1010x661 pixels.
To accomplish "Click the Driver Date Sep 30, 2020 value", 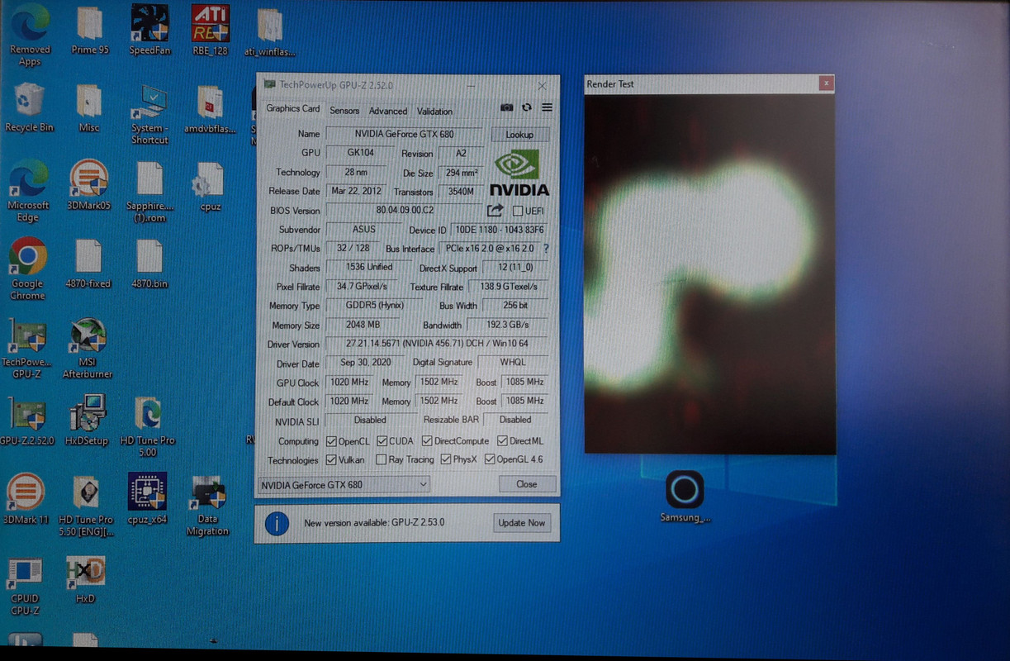I will click(x=363, y=362).
